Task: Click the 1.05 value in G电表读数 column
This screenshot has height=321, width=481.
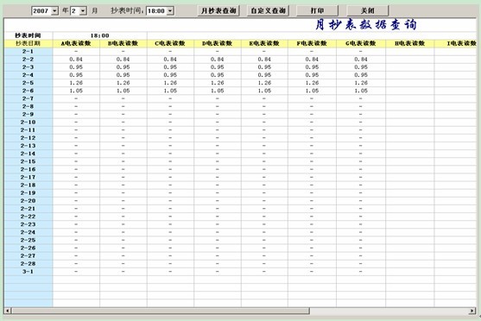Action: tap(361, 91)
